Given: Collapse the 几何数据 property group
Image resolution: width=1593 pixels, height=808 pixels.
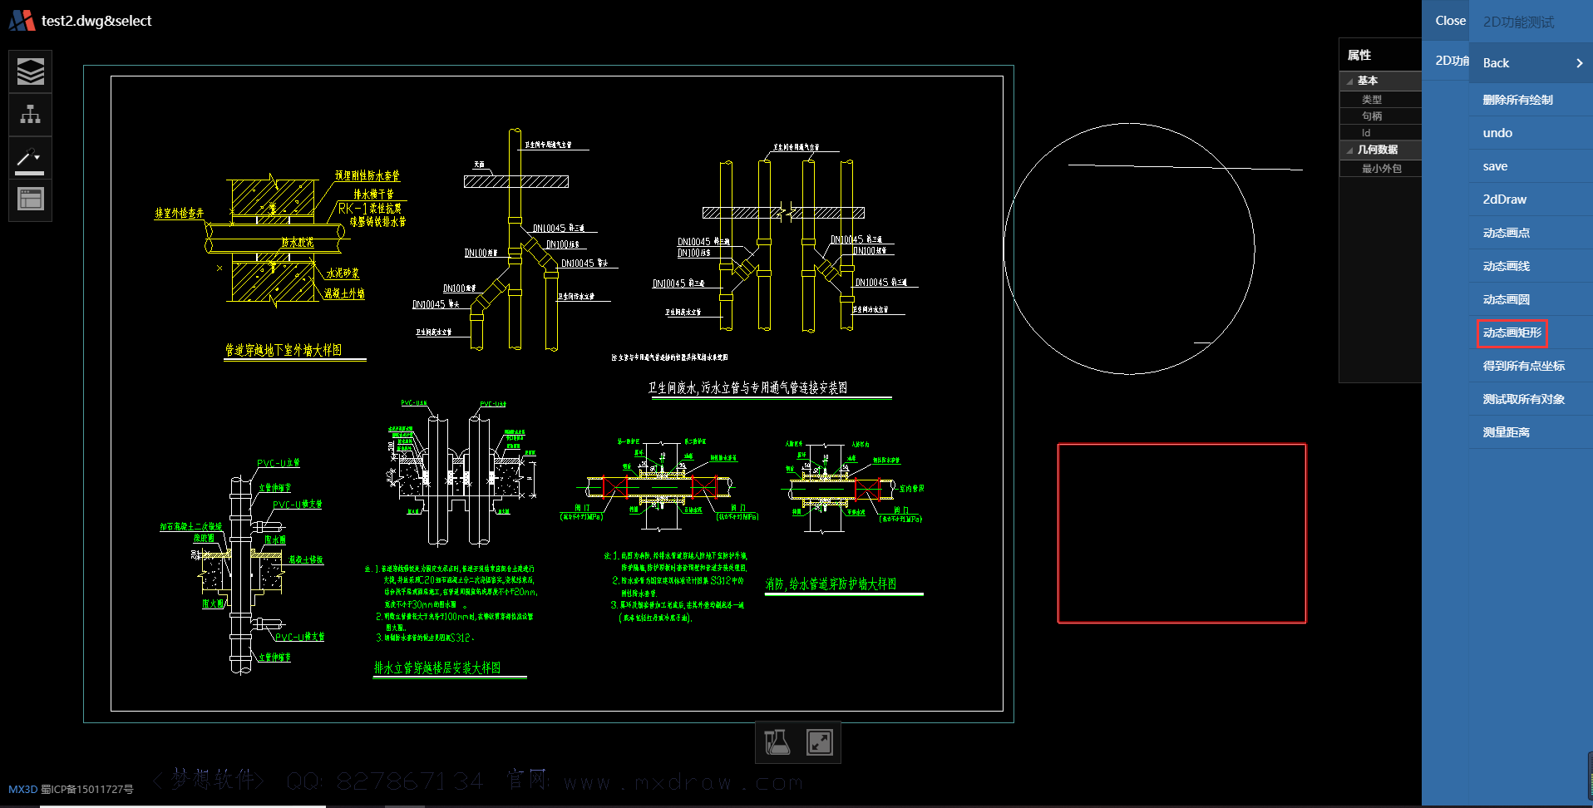Looking at the screenshot, I should pos(1349,150).
